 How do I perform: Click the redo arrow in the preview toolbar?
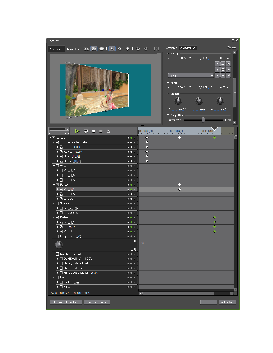point(146,49)
